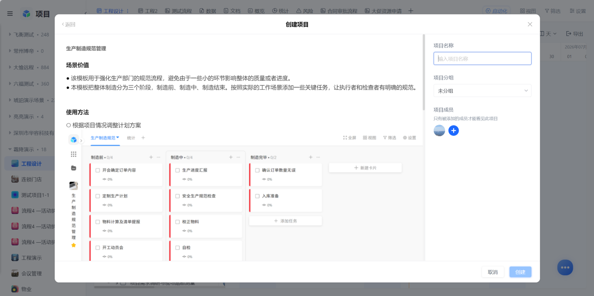Viewport: 594px width, 296px height.
Task: Click the 项目 cube logo icon
Action: pos(27,14)
